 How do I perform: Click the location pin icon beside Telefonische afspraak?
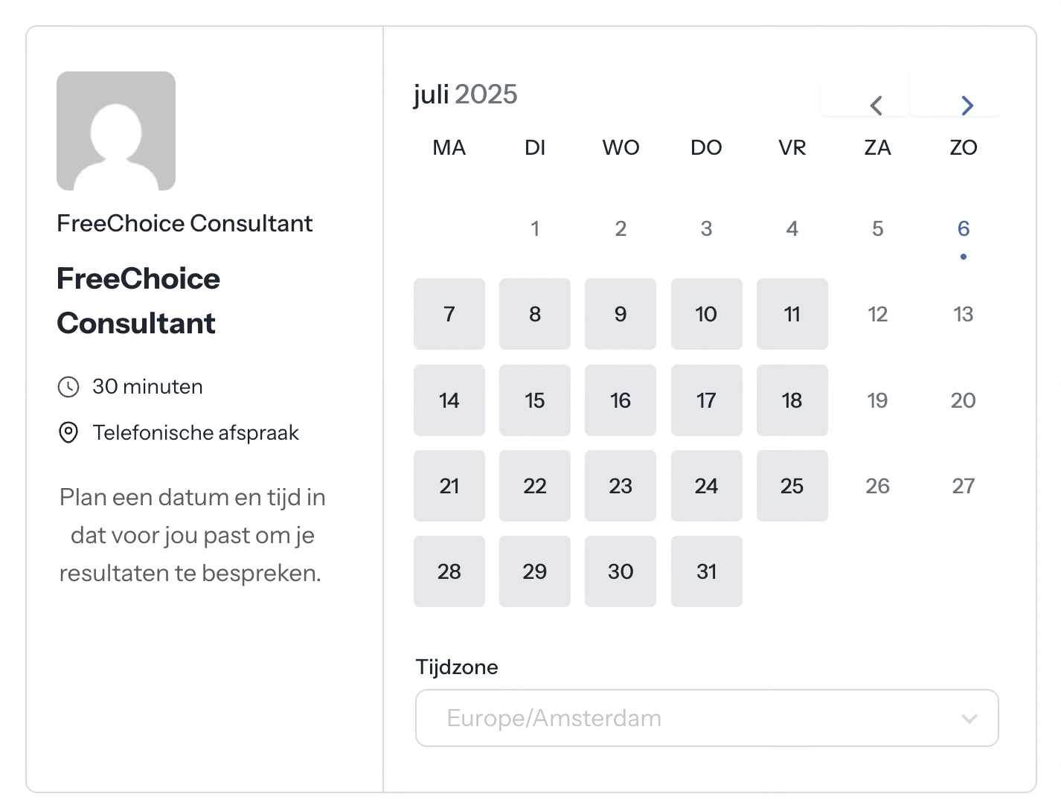68,432
